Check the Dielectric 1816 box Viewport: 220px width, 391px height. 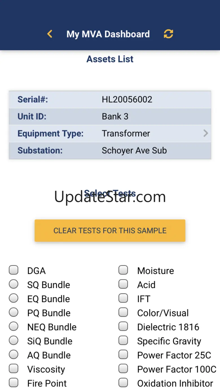click(123, 326)
